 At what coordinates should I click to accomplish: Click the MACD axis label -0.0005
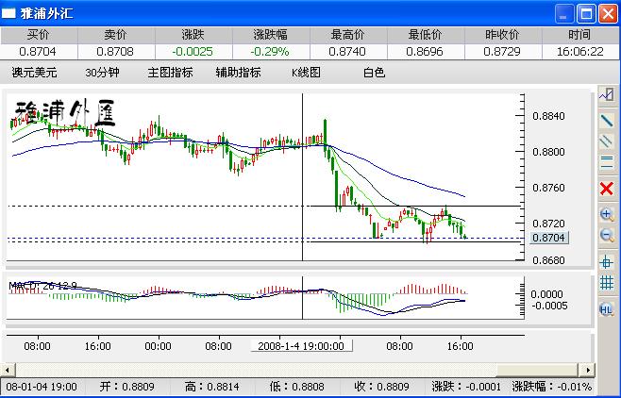(x=549, y=306)
